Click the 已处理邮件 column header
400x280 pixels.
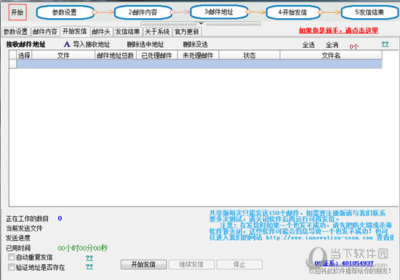click(157, 55)
